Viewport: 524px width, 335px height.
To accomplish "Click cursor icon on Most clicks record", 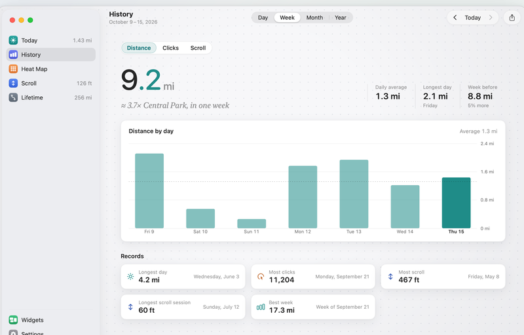I will [261, 276].
